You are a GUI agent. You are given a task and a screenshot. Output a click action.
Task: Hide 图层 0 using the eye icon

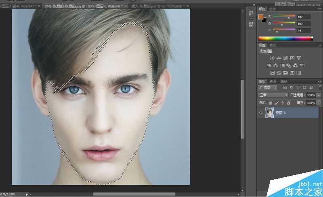click(x=261, y=113)
